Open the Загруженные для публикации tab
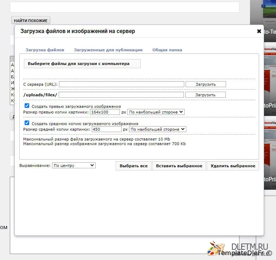The image size is (276, 260). point(108,50)
